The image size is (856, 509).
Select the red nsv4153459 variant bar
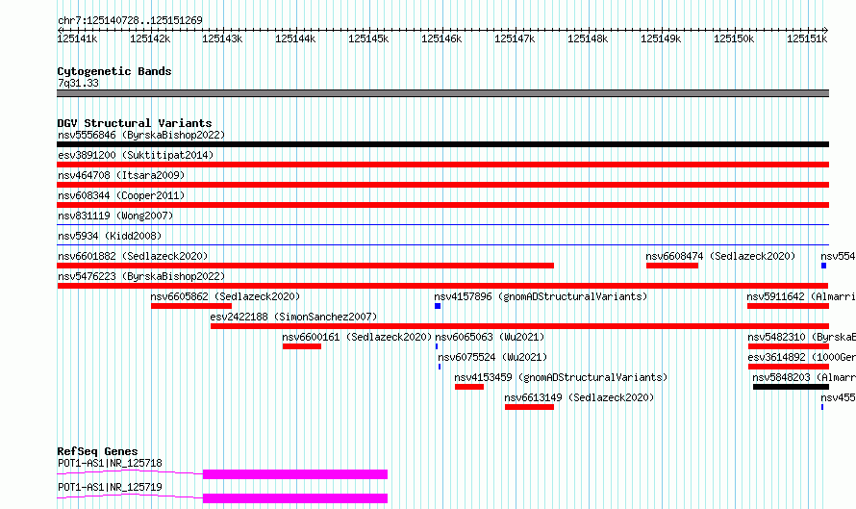point(469,387)
